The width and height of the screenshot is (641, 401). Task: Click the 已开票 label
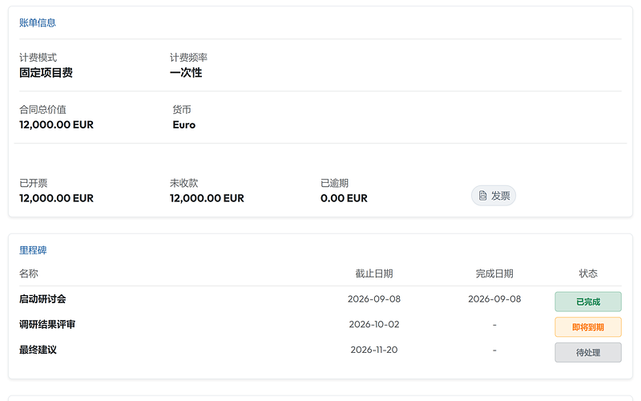(x=34, y=183)
